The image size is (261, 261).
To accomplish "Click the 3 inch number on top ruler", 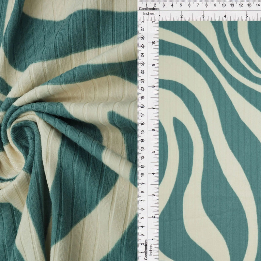I will [x=203, y=16].
